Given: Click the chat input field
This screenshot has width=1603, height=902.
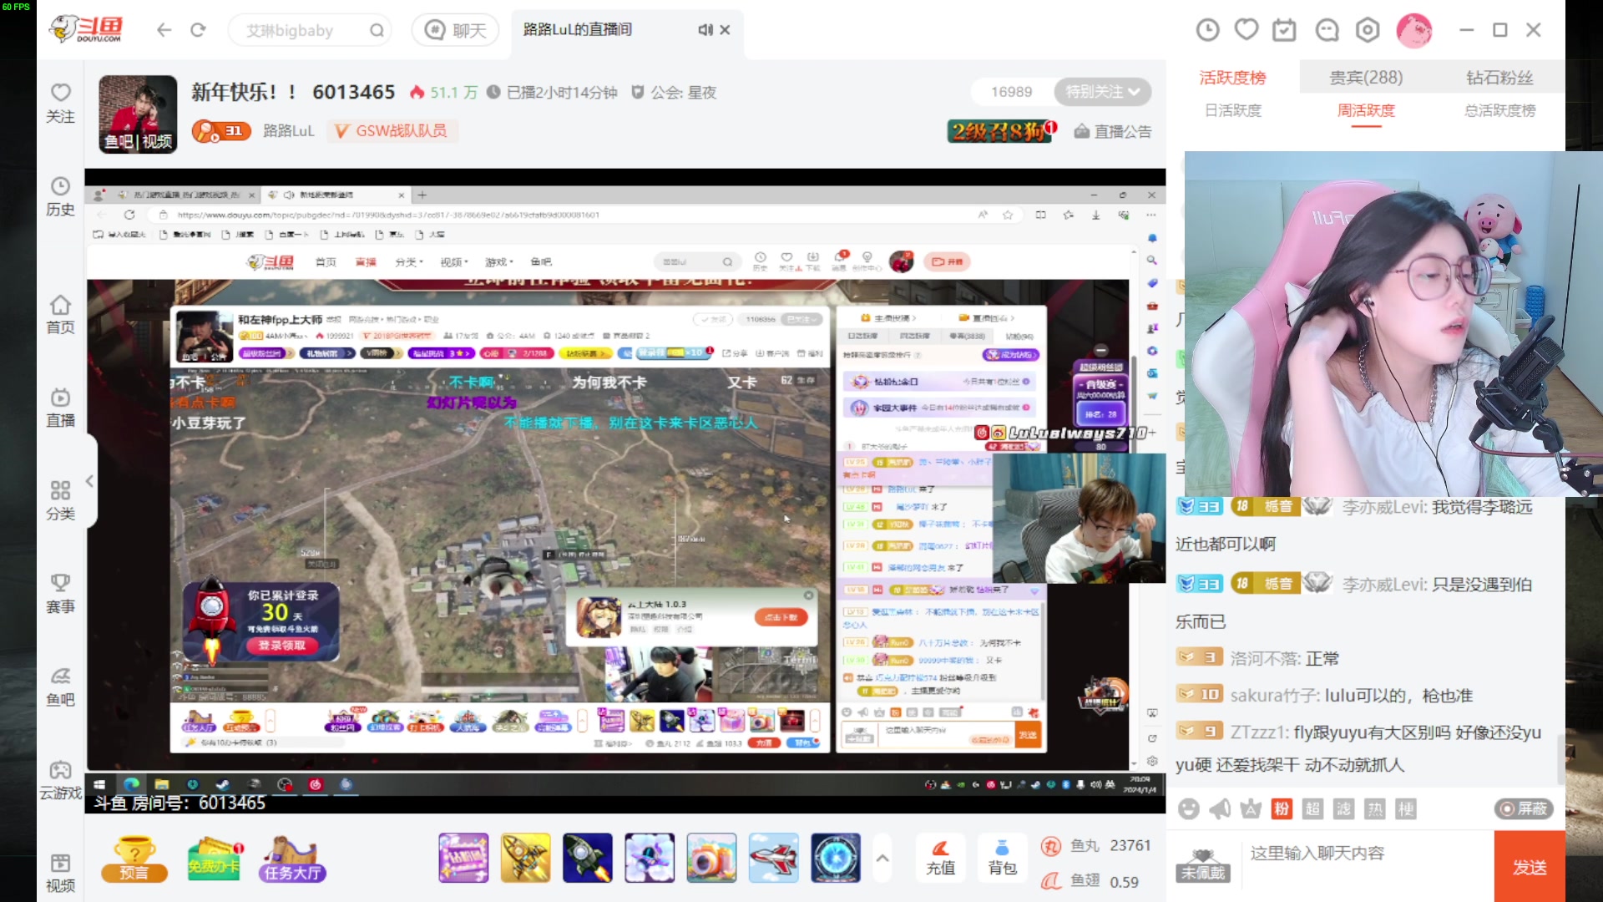Looking at the screenshot, I should [x=1365, y=867].
